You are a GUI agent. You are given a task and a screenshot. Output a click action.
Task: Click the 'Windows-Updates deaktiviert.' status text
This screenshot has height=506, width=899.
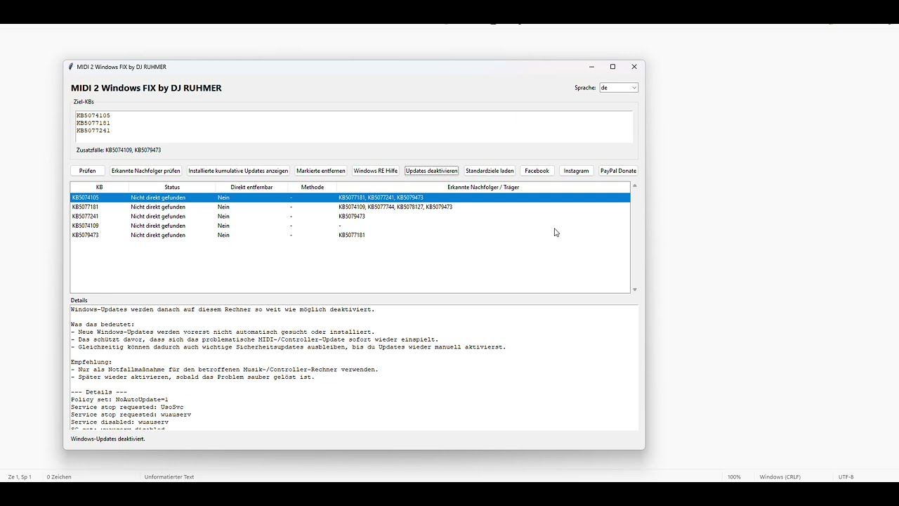tap(107, 439)
